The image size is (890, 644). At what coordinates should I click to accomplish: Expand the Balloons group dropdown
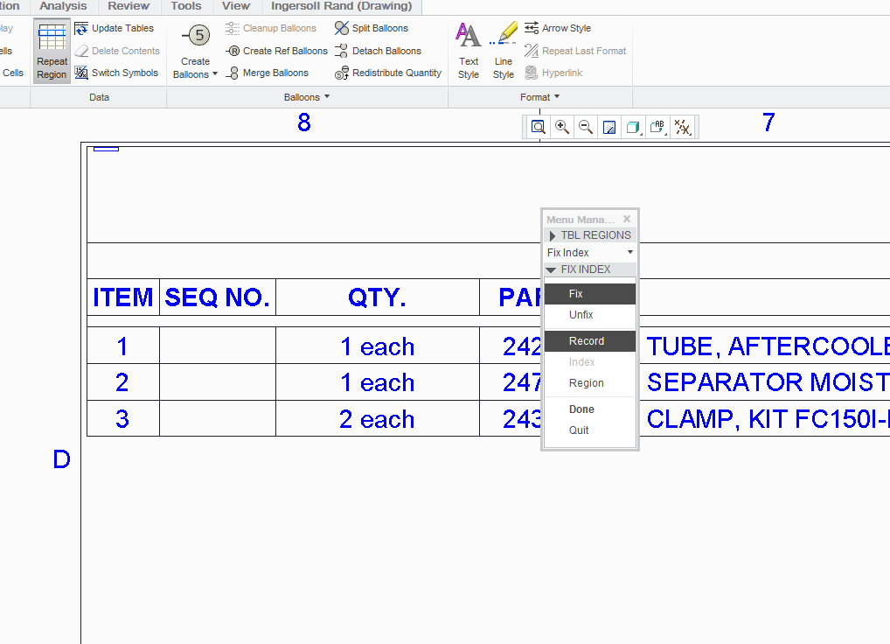tap(327, 96)
